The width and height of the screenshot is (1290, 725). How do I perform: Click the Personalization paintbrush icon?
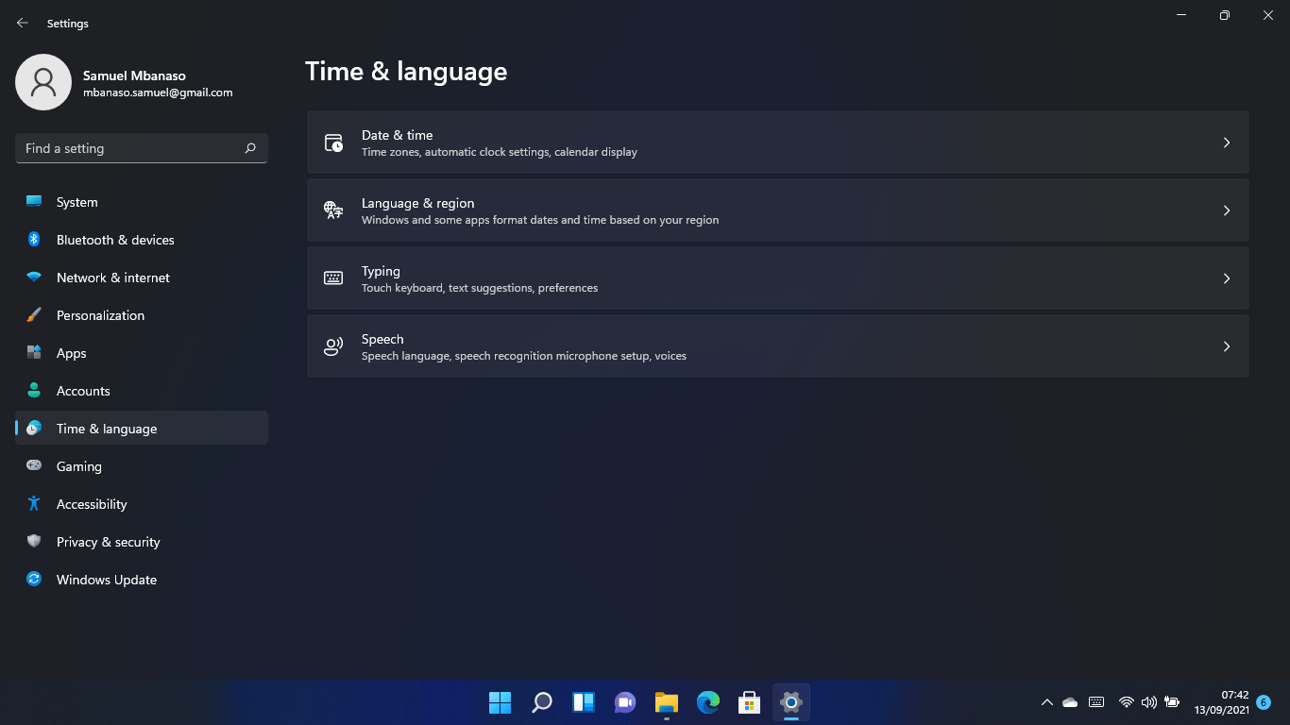34,315
